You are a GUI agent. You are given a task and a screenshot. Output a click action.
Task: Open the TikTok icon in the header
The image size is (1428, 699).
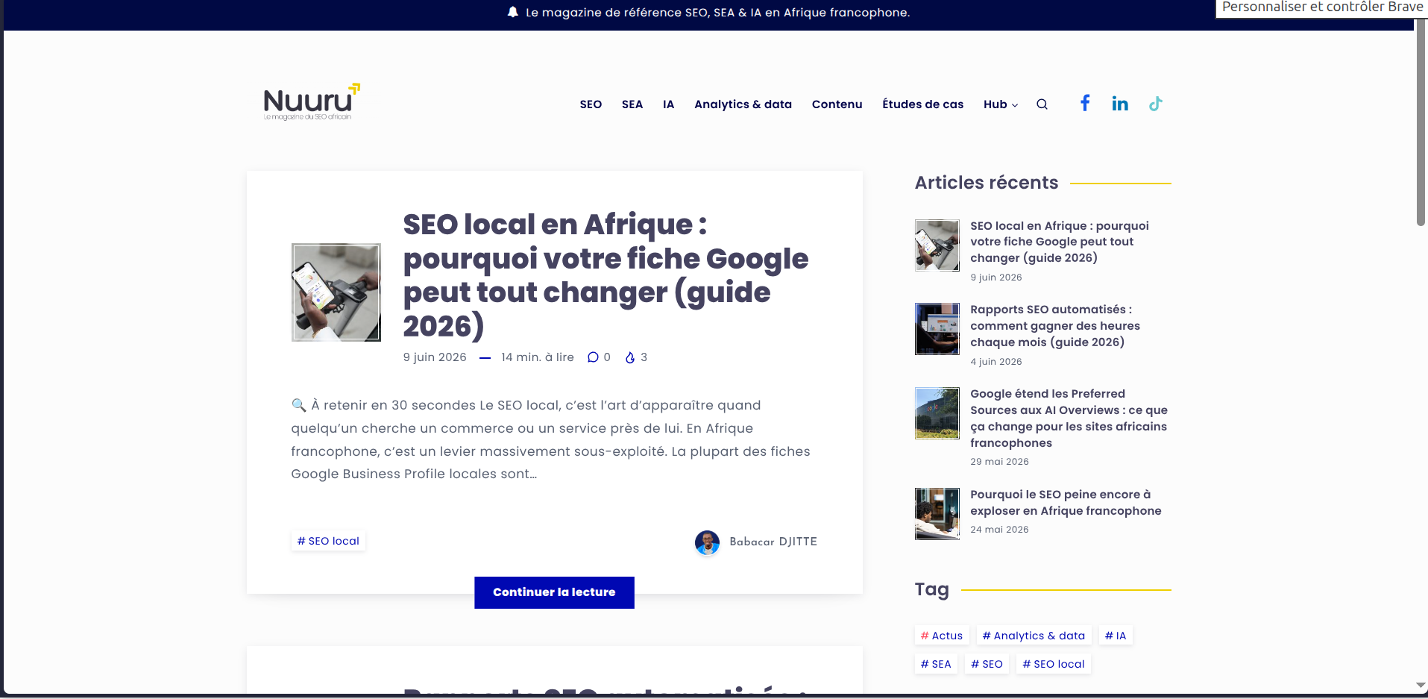pos(1155,104)
